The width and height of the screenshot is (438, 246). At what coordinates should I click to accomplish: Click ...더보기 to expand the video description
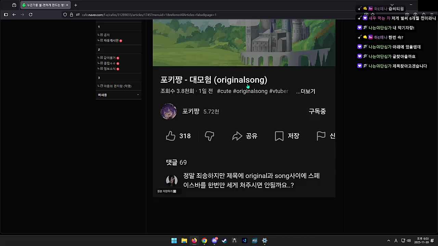coord(305,91)
